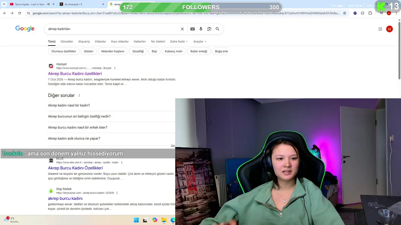
Task: Open more options for the Ekşi Sözlük result
Action: 117,193
